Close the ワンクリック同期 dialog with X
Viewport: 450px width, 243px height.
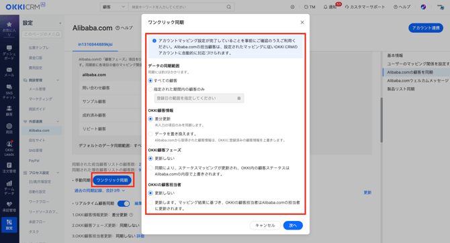302,22
